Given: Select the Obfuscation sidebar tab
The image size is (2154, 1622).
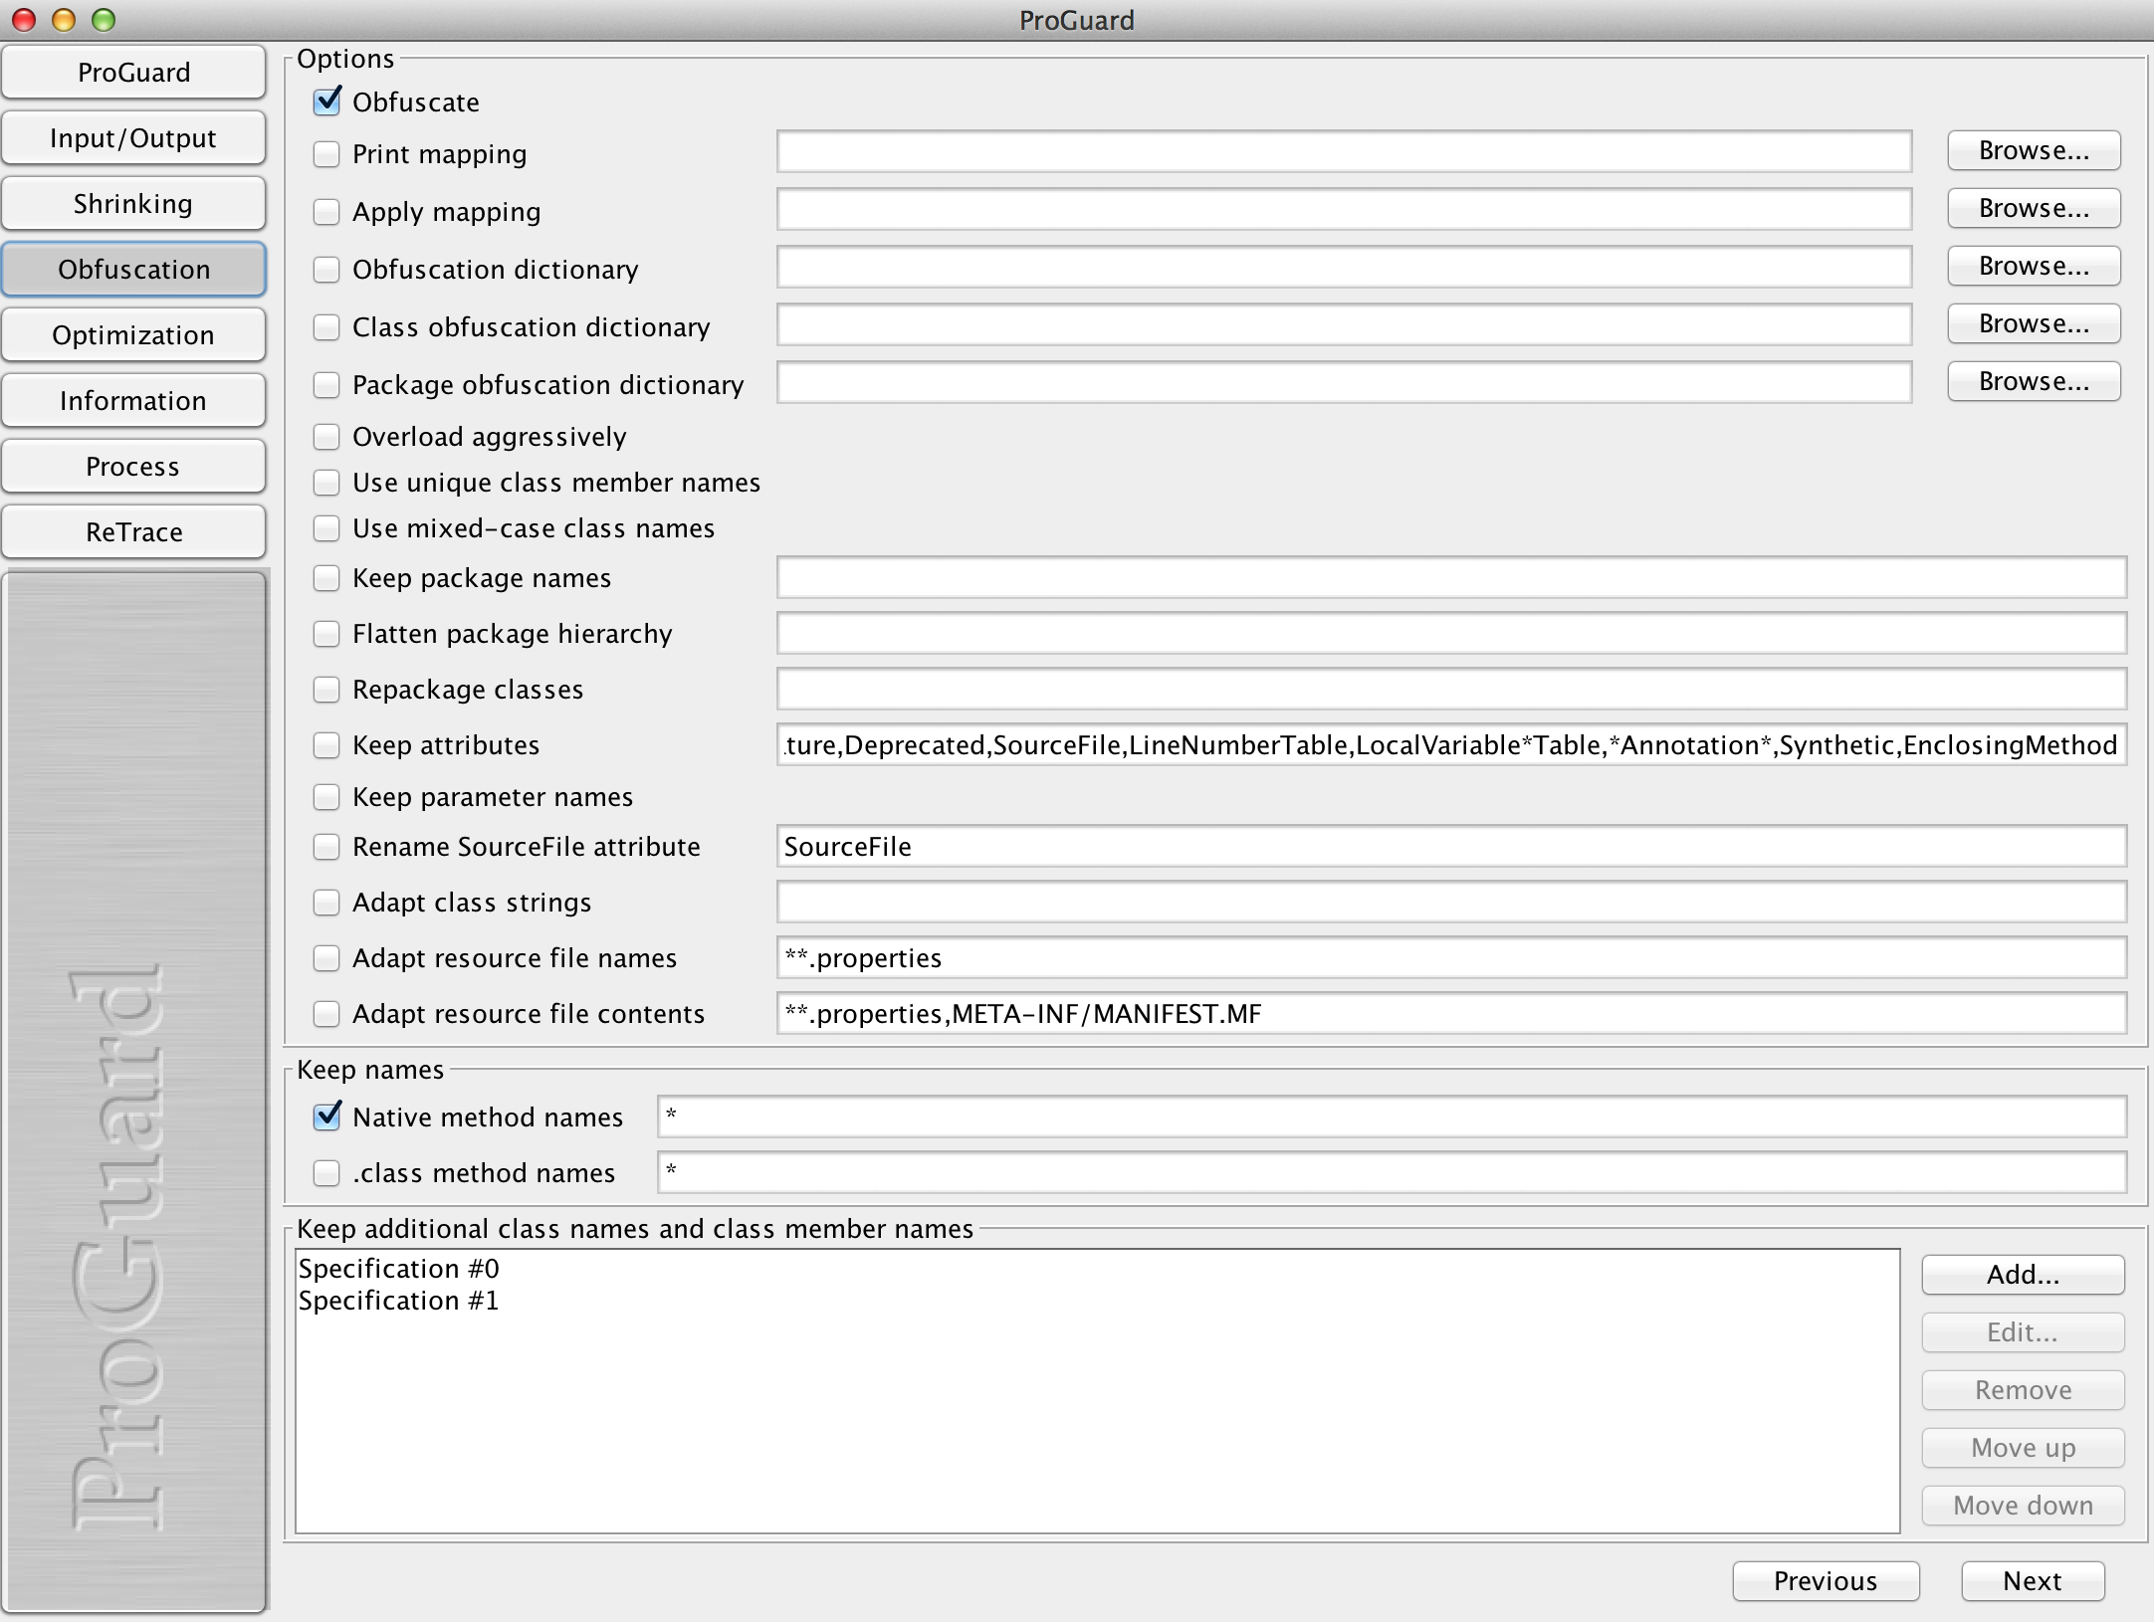Looking at the screenshot, I should (x=133, y=270).
